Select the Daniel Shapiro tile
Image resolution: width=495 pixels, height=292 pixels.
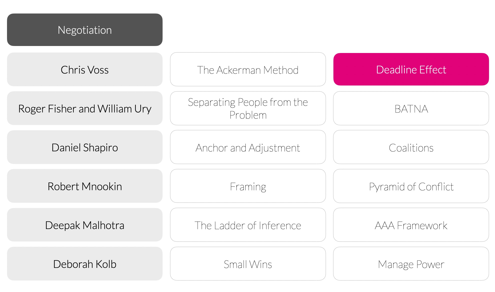click(x=85, y=147)
